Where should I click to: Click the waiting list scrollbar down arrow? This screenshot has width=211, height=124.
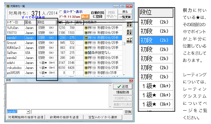[124, 75]
